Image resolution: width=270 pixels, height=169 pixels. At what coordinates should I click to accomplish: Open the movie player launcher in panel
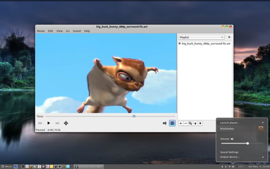[43, 167]
